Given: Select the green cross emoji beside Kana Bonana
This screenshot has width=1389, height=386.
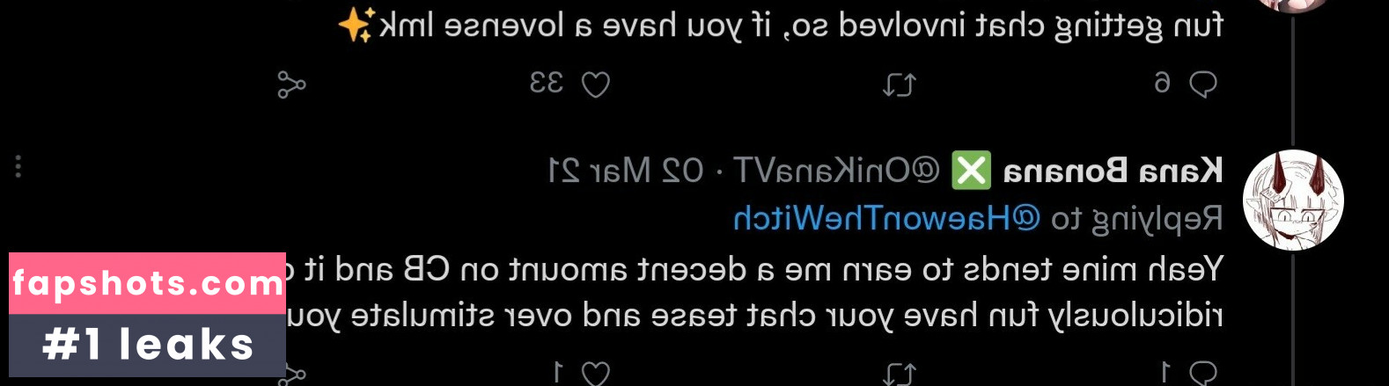Looking at the screenshot, I should [x=971, y=171].
